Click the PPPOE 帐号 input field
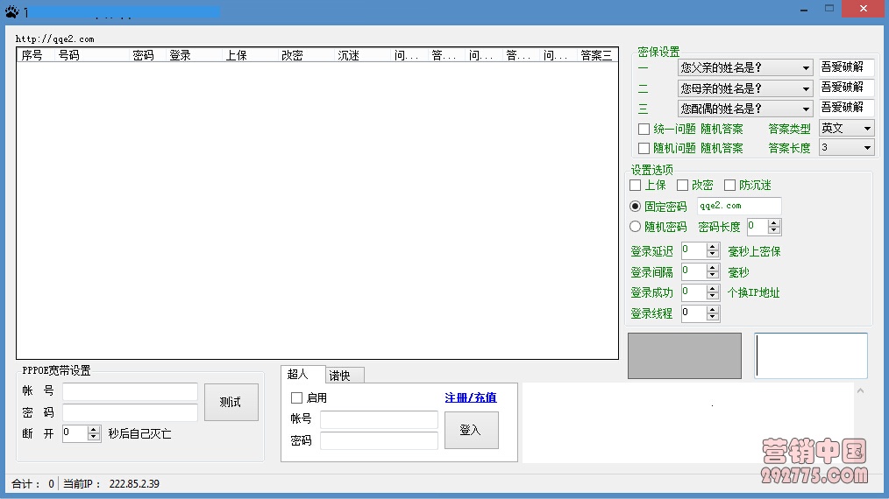The width and height of the screenshot is (889, 499). (130, 391)
